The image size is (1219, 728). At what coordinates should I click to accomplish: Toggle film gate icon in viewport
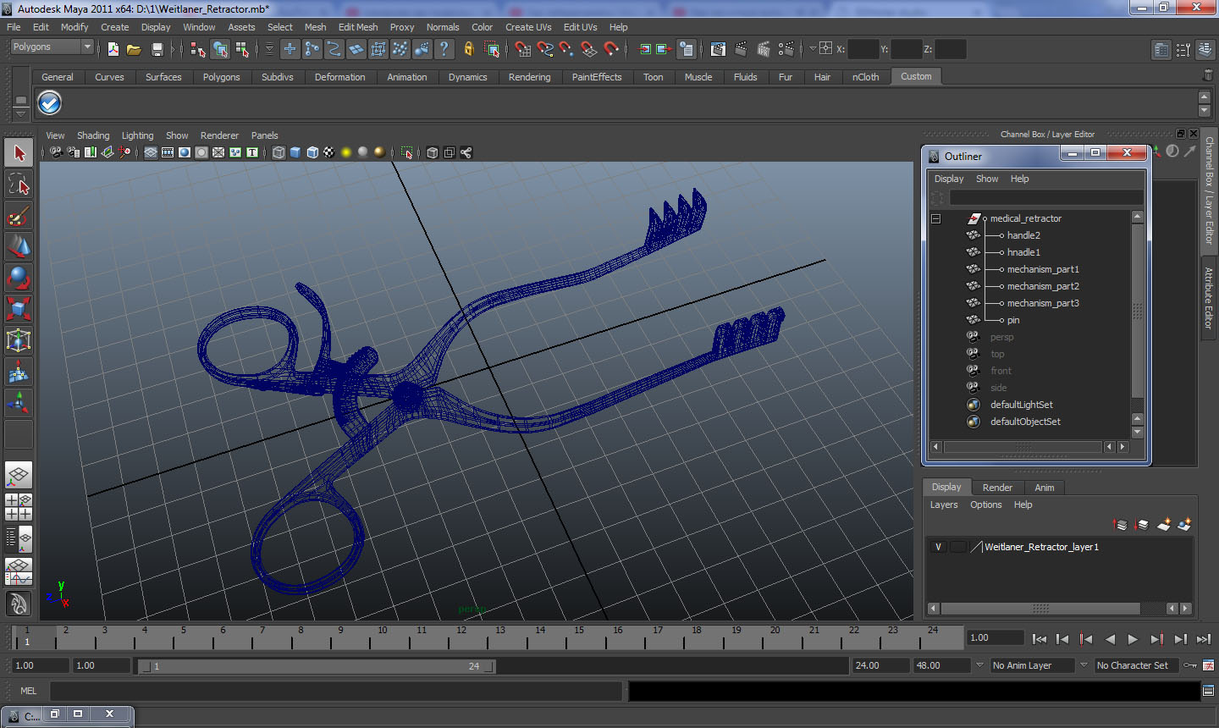(x=168, y=152)
